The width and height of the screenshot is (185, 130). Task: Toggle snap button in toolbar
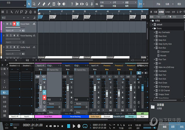(140, 4)
